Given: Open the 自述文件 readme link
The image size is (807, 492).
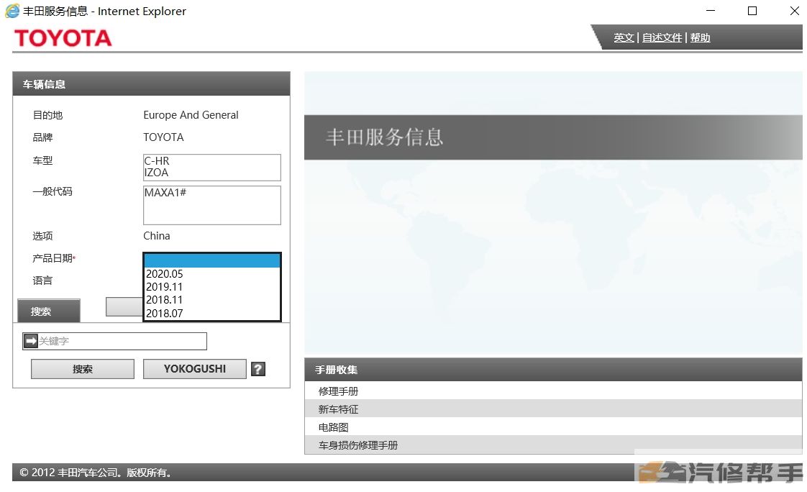Looking at the screenshot, I should click(x=662, y=37).
